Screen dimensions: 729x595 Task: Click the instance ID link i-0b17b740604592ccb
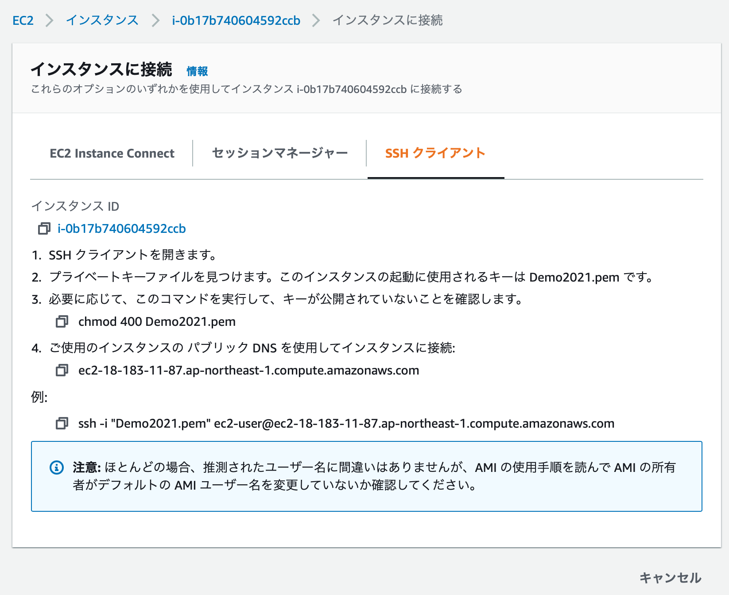122,229
